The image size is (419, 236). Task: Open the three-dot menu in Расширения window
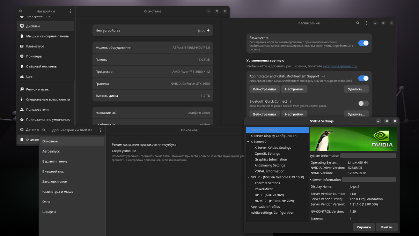coord(367,23)
